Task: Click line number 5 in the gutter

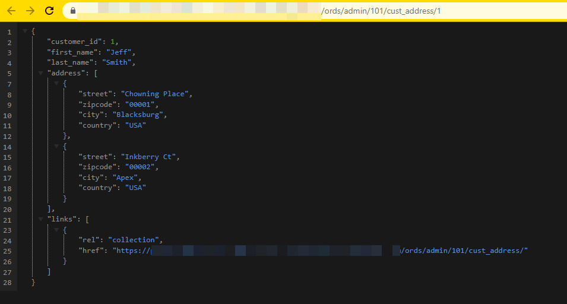Action: (x=9, y=74)
